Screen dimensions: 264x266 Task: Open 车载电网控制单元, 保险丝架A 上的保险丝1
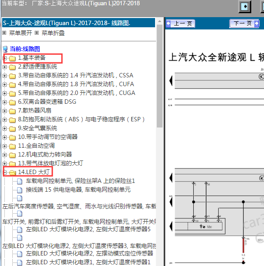pos(80,181)
